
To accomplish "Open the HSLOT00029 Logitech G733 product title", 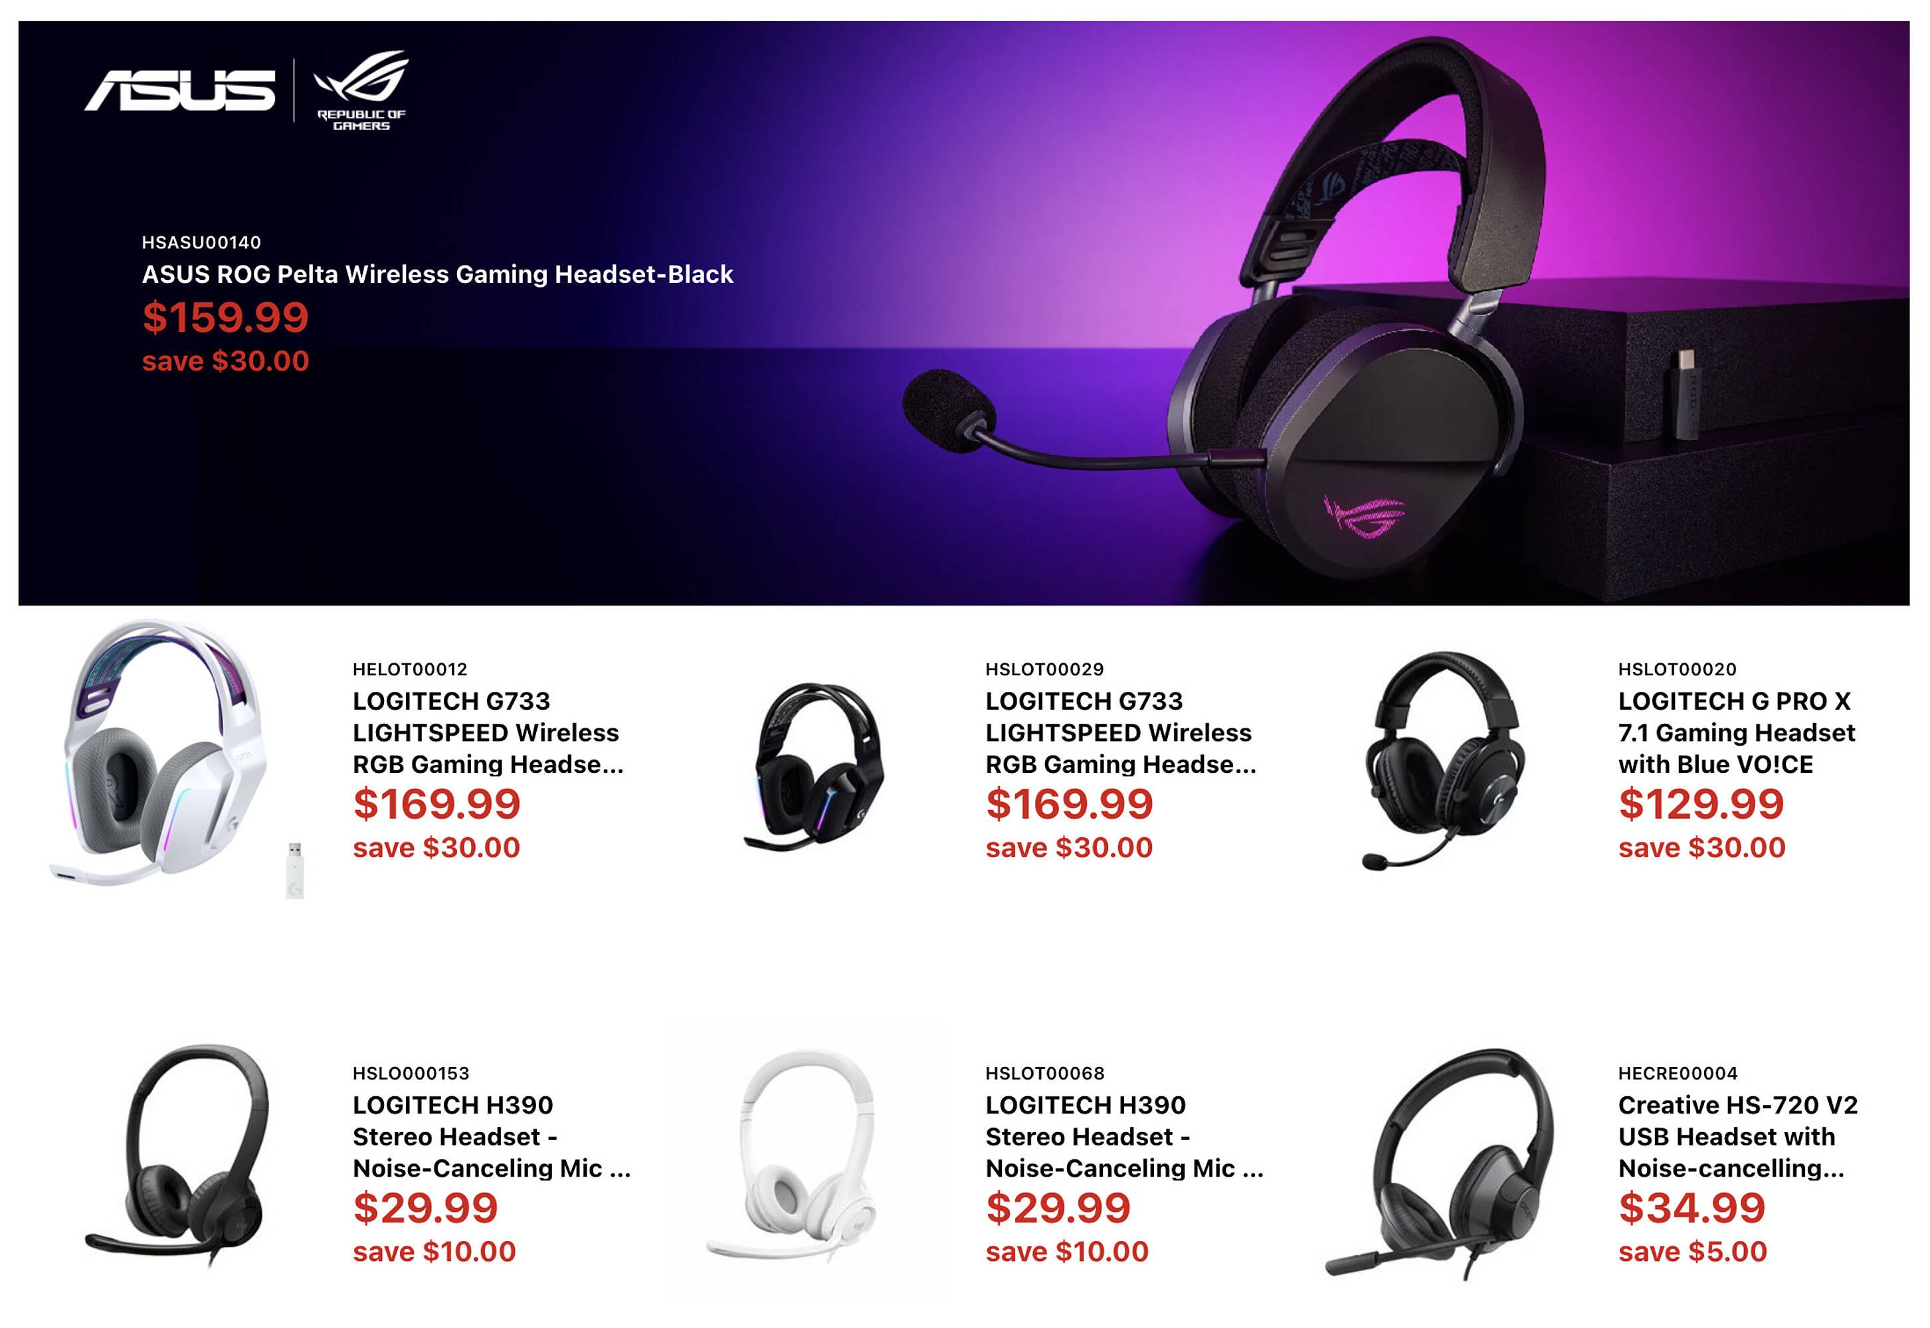I will pos(1121,732).
